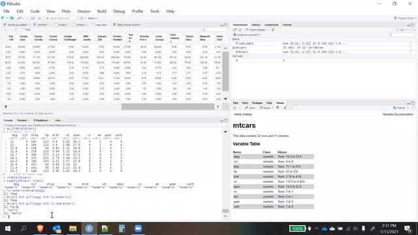Open the File menu
Viewport: 418px width, 235px height.
pos(7,11)
